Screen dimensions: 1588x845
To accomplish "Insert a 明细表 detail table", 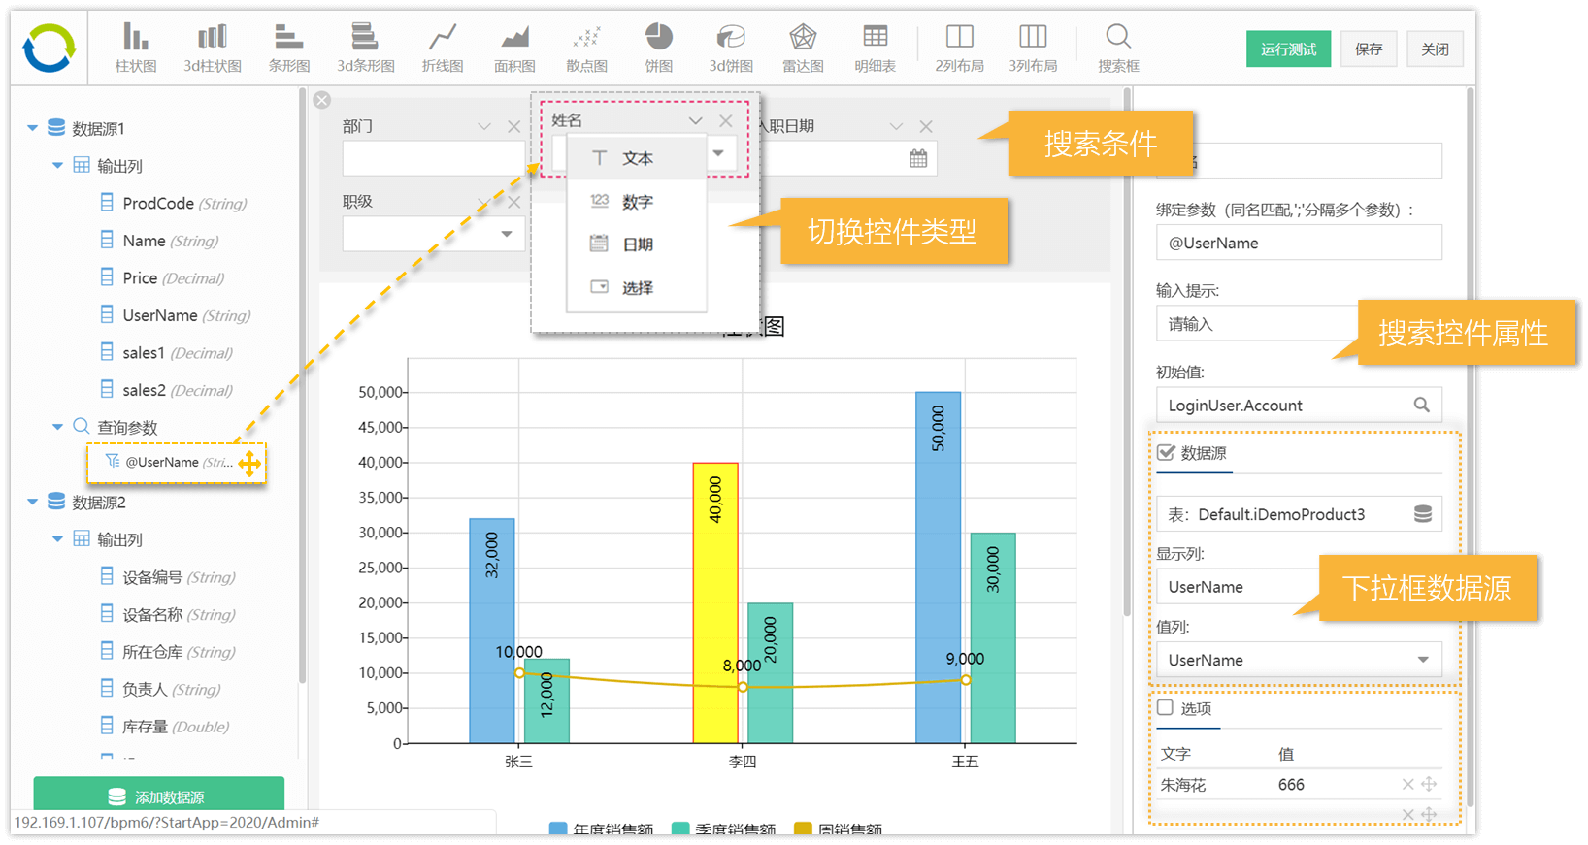I will click(875, 48).
